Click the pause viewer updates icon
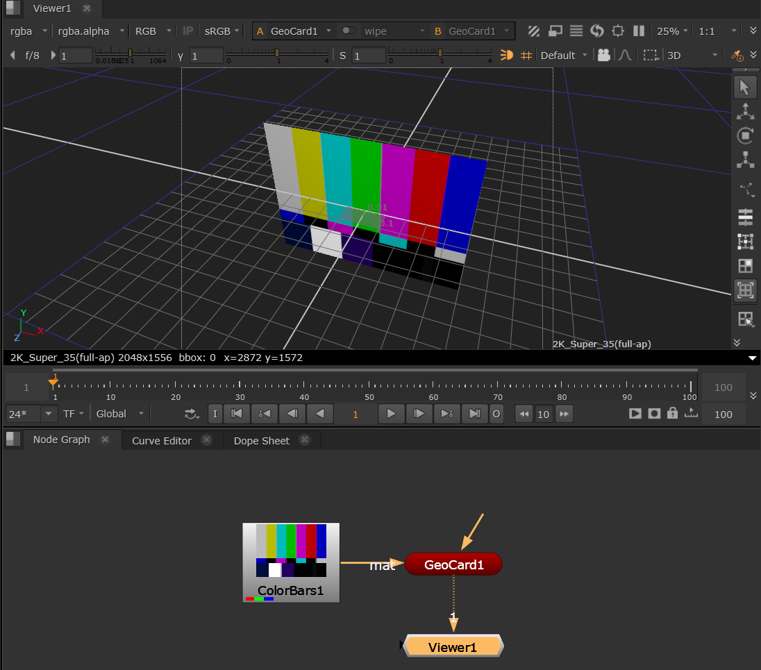This screenshot has height=670, width=761. [x=639, y=31]
